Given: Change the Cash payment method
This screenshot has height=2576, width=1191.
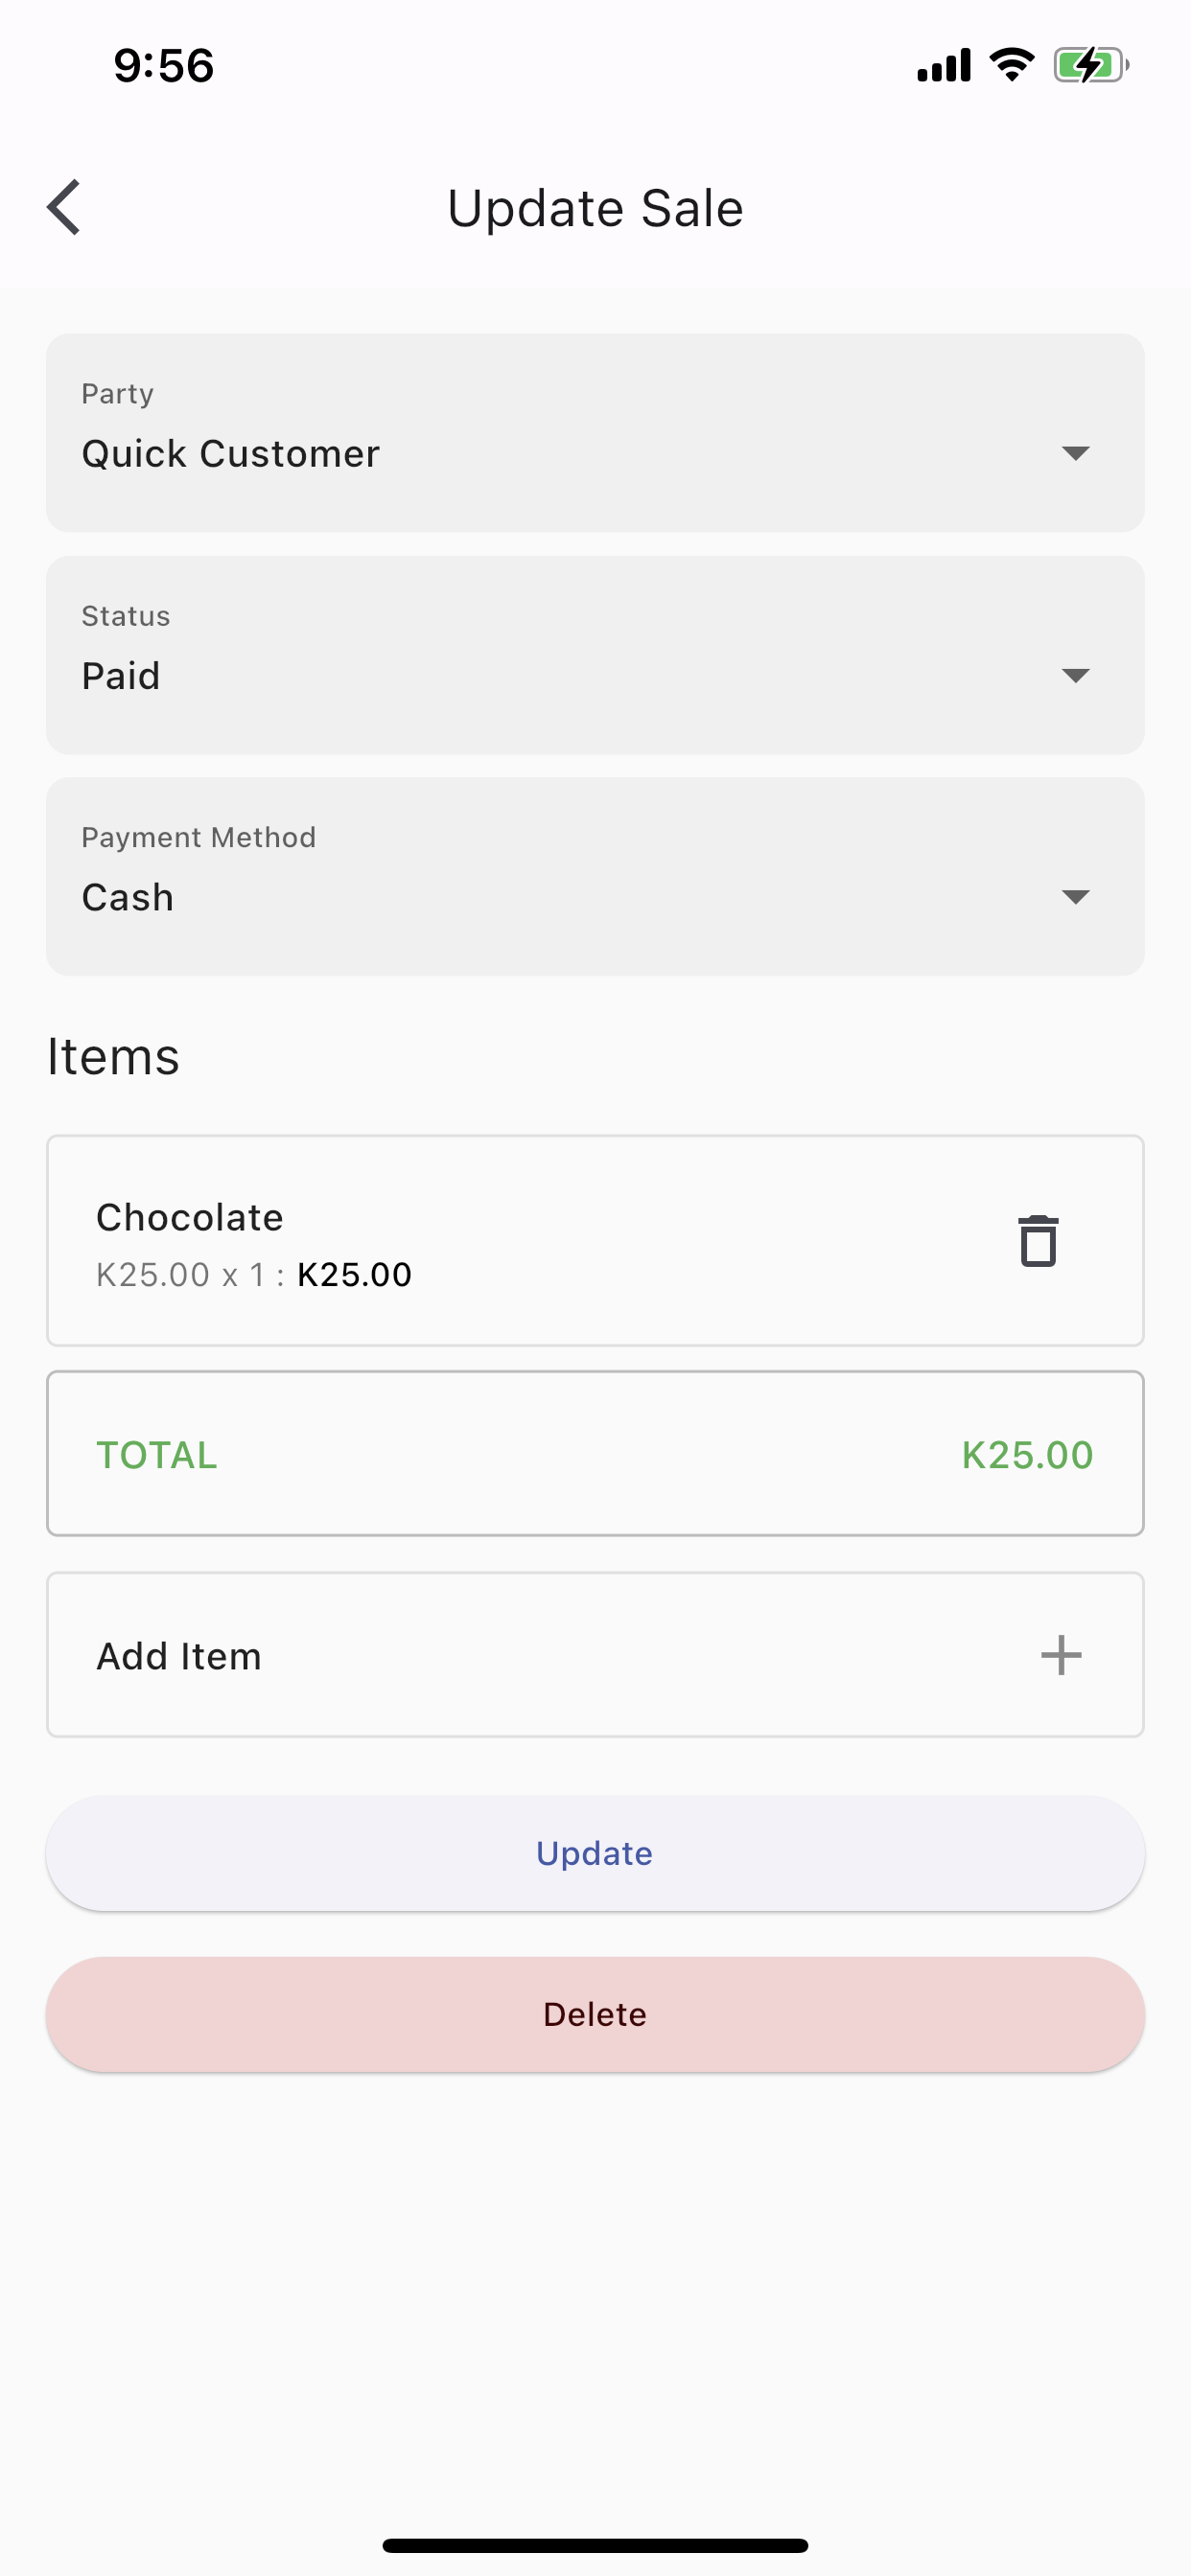Looking at the screenshot, I should click(595, 877).
